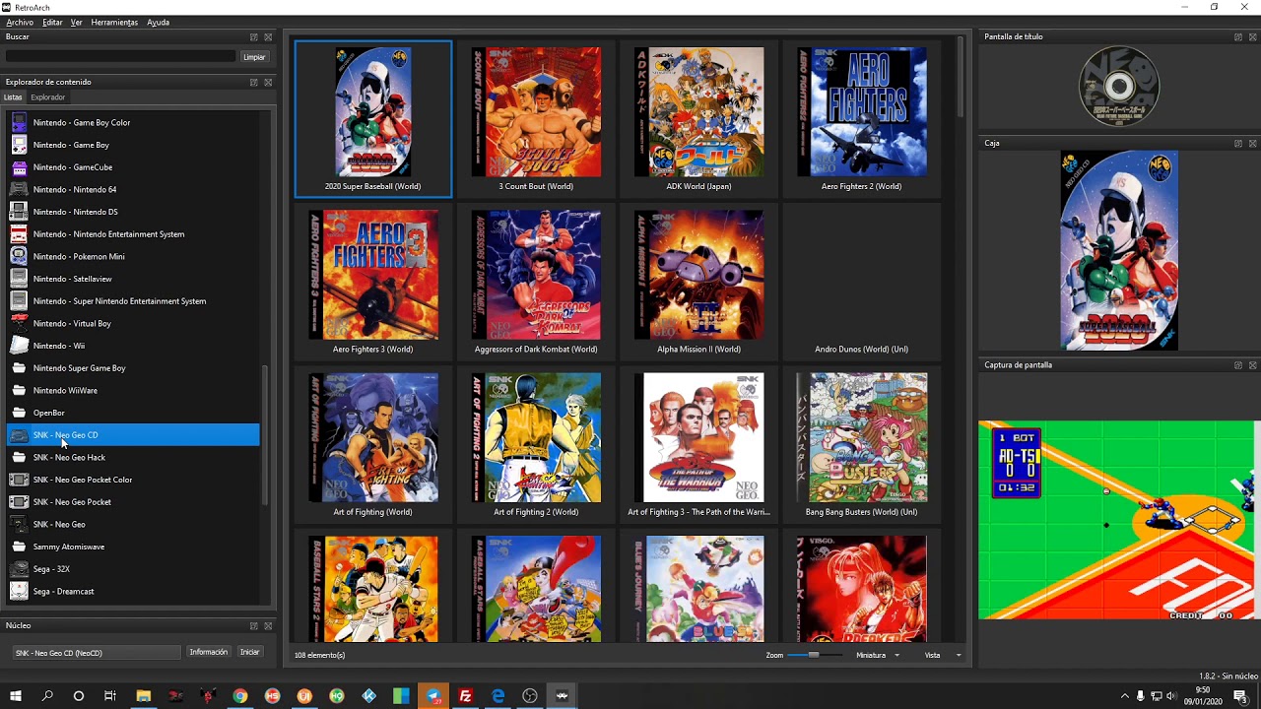Open the Sammy Atomiswave playlist
The width and height of the screenshot is (1261, 709).
pyautogui.click(x=133, y=547)
